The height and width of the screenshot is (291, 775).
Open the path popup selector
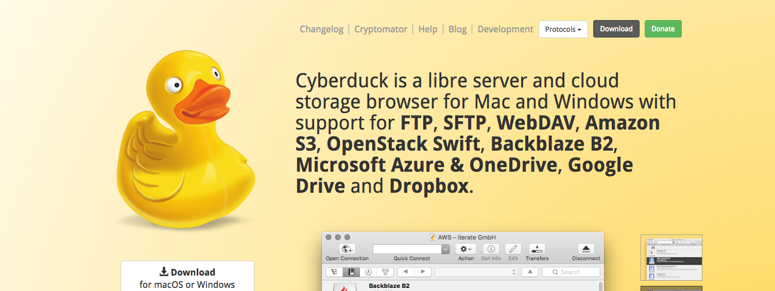point(476,272)
